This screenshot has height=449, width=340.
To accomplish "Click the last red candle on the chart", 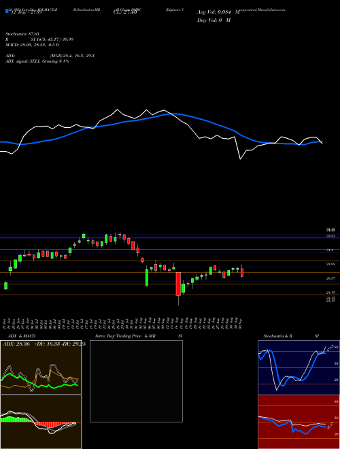I will 242,272.
